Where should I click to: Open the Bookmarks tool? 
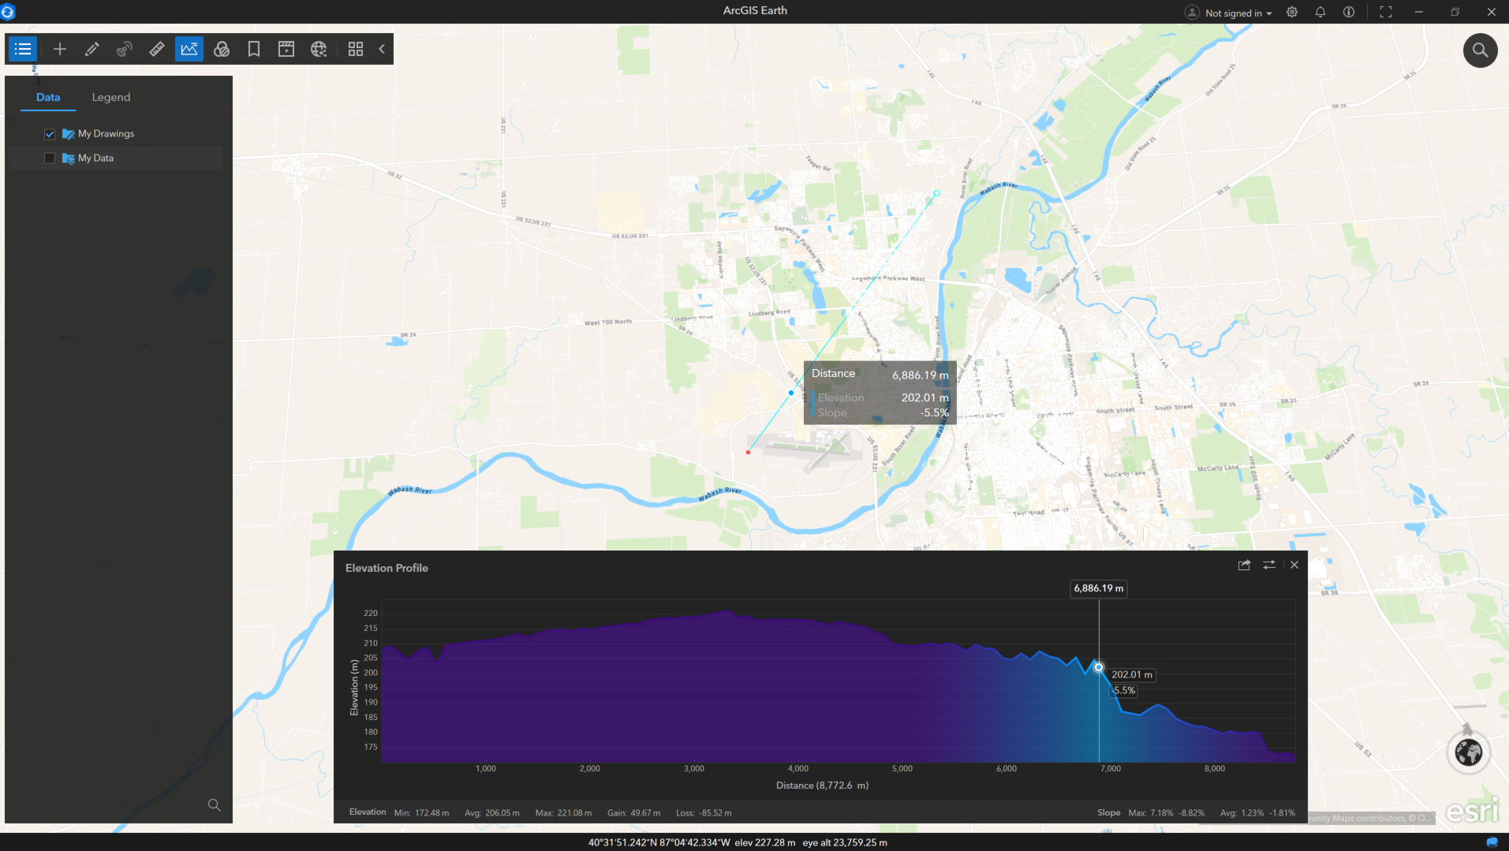pos(254,49)
